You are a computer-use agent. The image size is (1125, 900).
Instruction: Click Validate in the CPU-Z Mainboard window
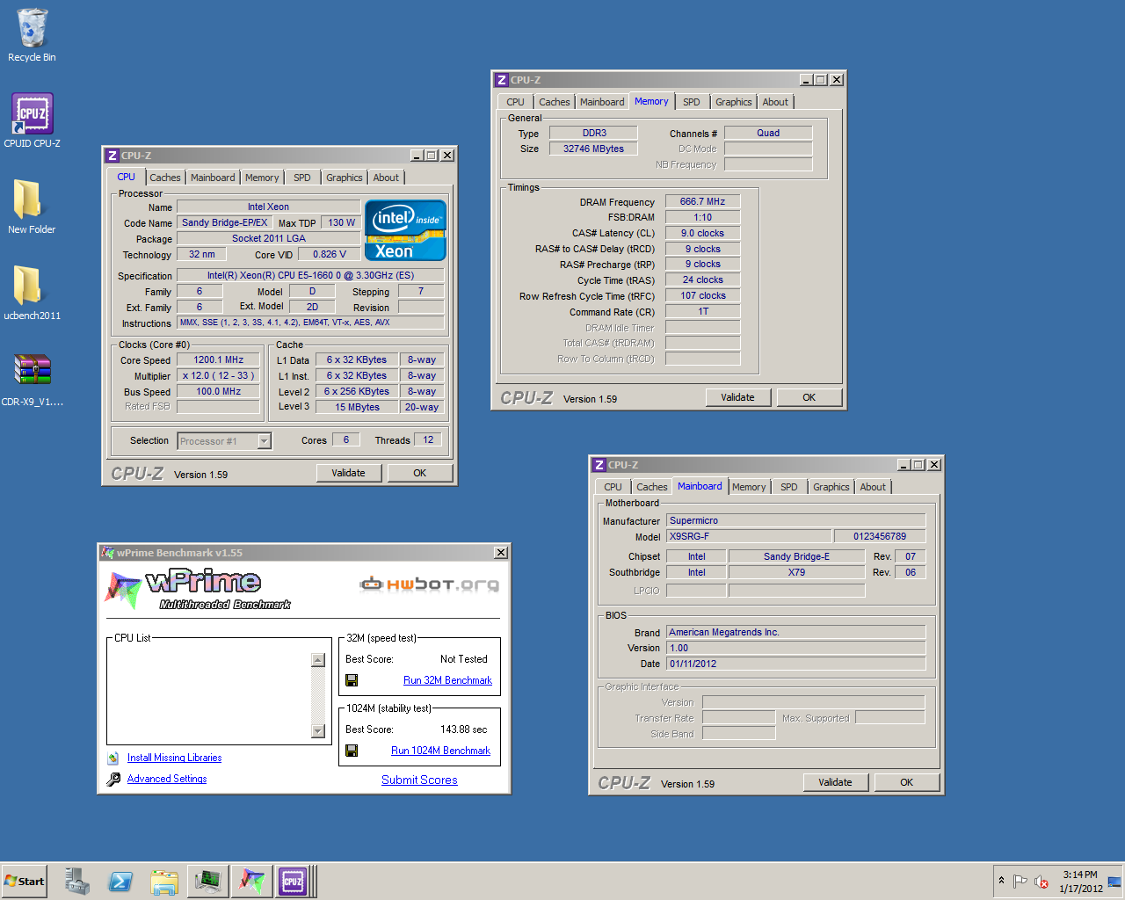tap(835, 782)
